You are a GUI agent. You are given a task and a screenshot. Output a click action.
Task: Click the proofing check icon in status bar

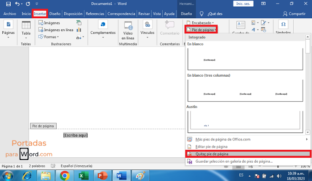click(53, 166)
